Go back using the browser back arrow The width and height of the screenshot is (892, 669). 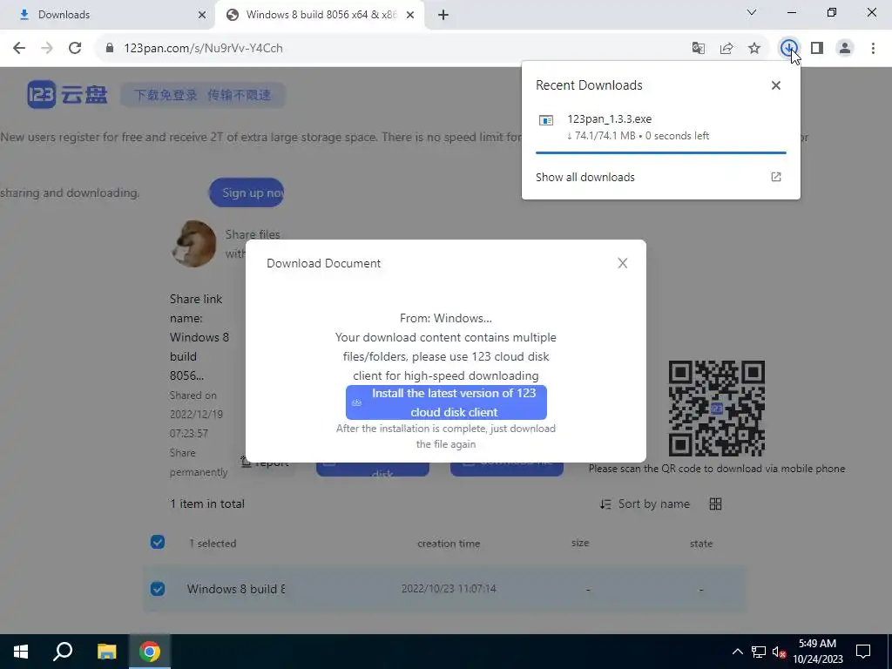pos(19,49)
